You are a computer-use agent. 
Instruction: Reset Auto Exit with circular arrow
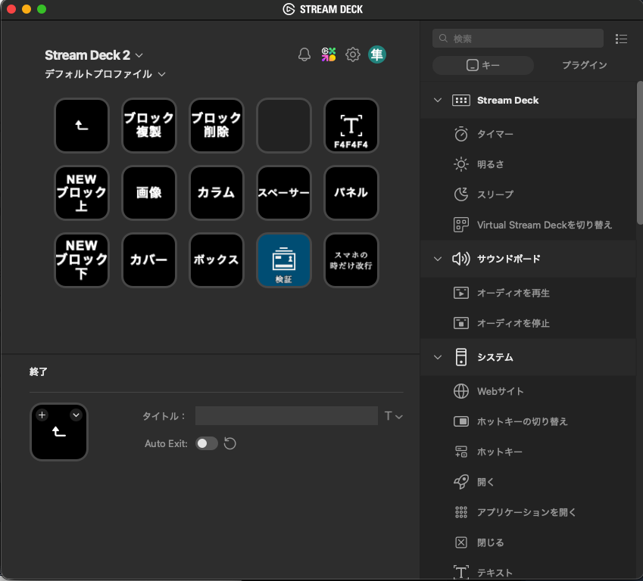click(x=230, y=443)
